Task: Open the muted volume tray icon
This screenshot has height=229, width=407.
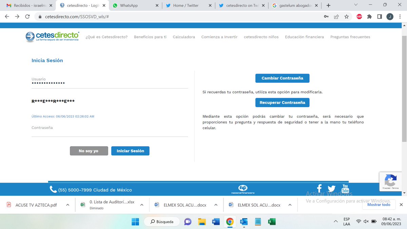Action: point(366,222)
